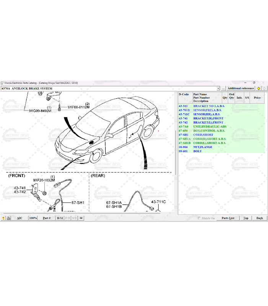The height and width of the screenshot is (306, 268).
Task: Click the AIC button
Action: click(x=20, y=218)
